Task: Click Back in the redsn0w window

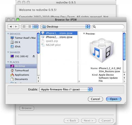Action: pos(71,121)
